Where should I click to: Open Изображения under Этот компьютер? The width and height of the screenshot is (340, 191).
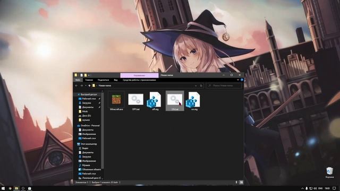coord(87,161)
